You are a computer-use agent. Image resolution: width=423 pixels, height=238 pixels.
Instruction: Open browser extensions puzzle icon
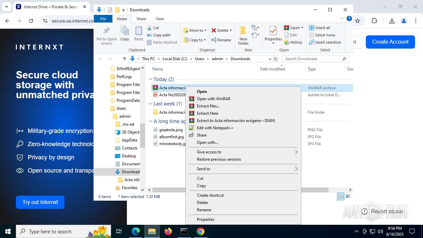tap(374, 21)
